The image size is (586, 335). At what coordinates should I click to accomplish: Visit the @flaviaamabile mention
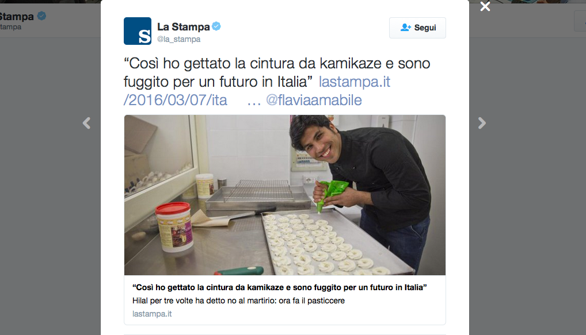[x=314, y=100]
